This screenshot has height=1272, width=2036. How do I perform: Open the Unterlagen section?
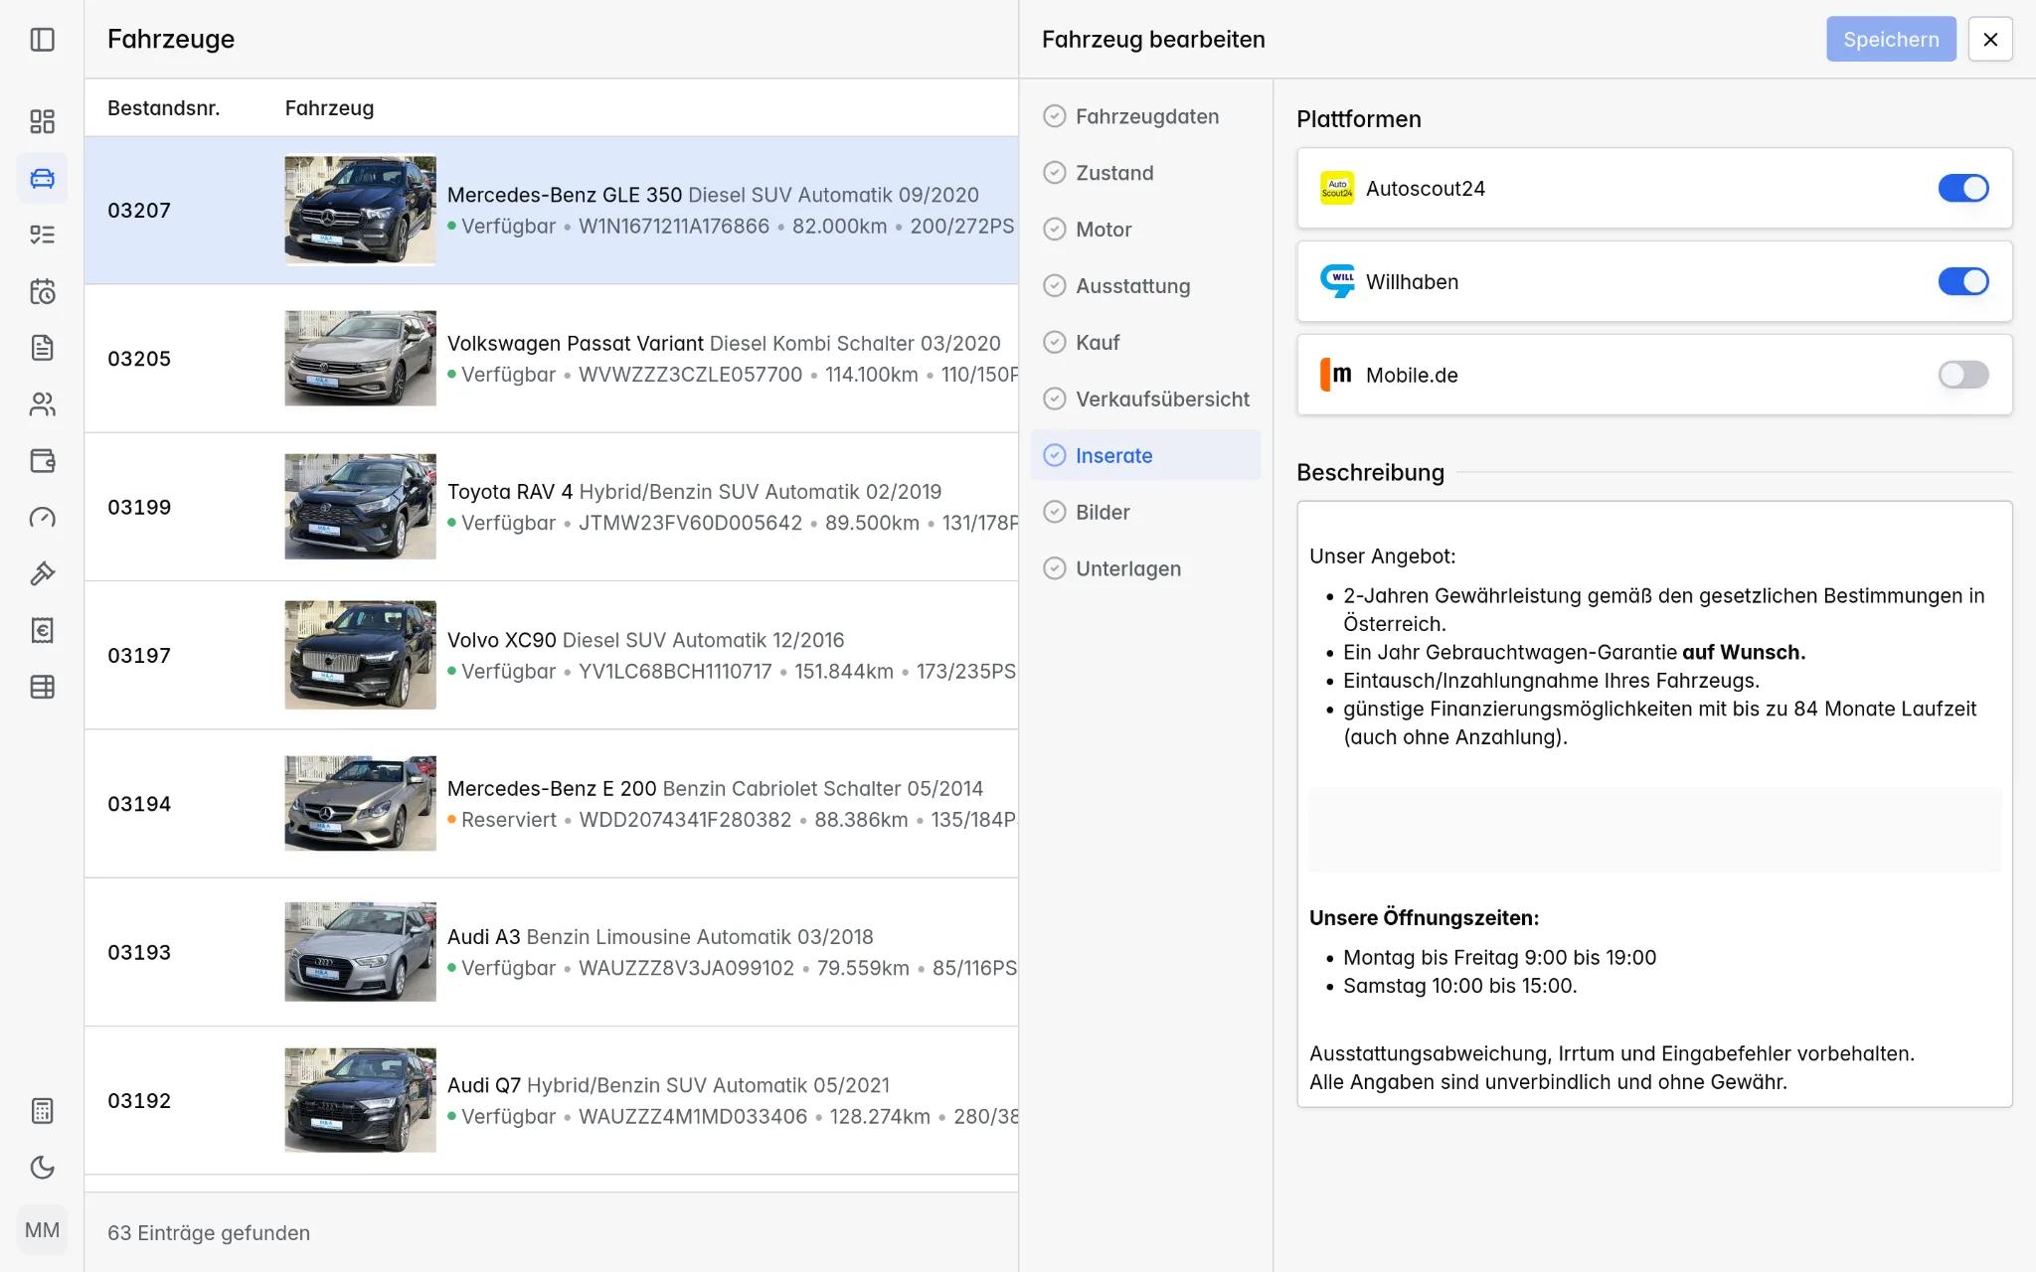(x=1145, y=568)
